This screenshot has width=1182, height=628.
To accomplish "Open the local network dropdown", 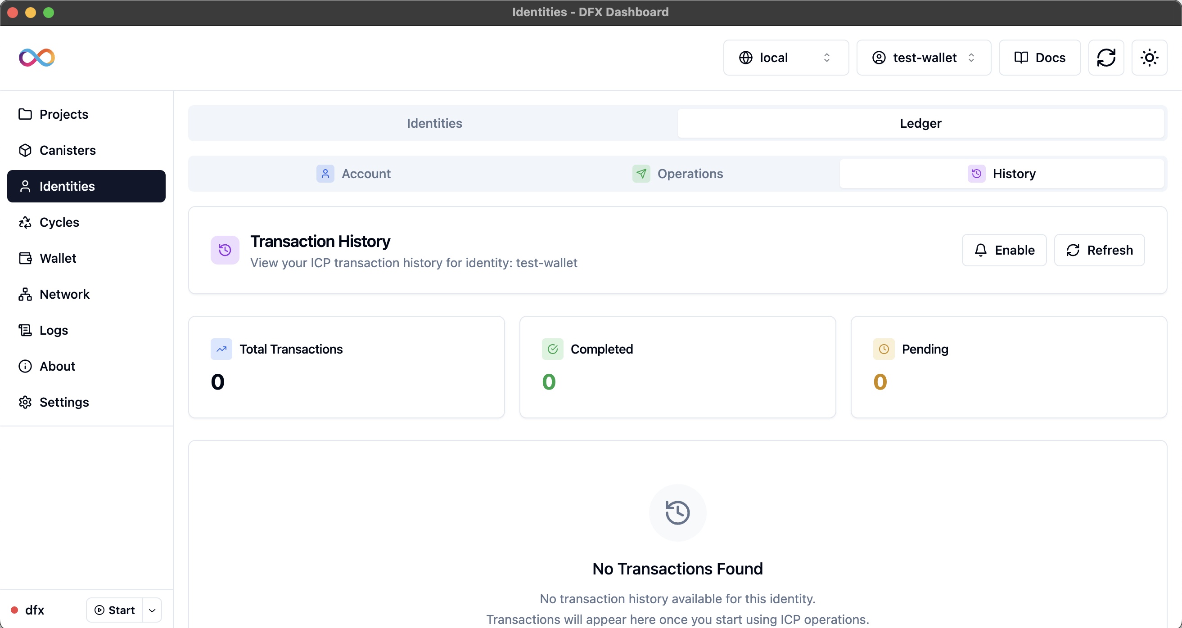I will coord(785,57).
